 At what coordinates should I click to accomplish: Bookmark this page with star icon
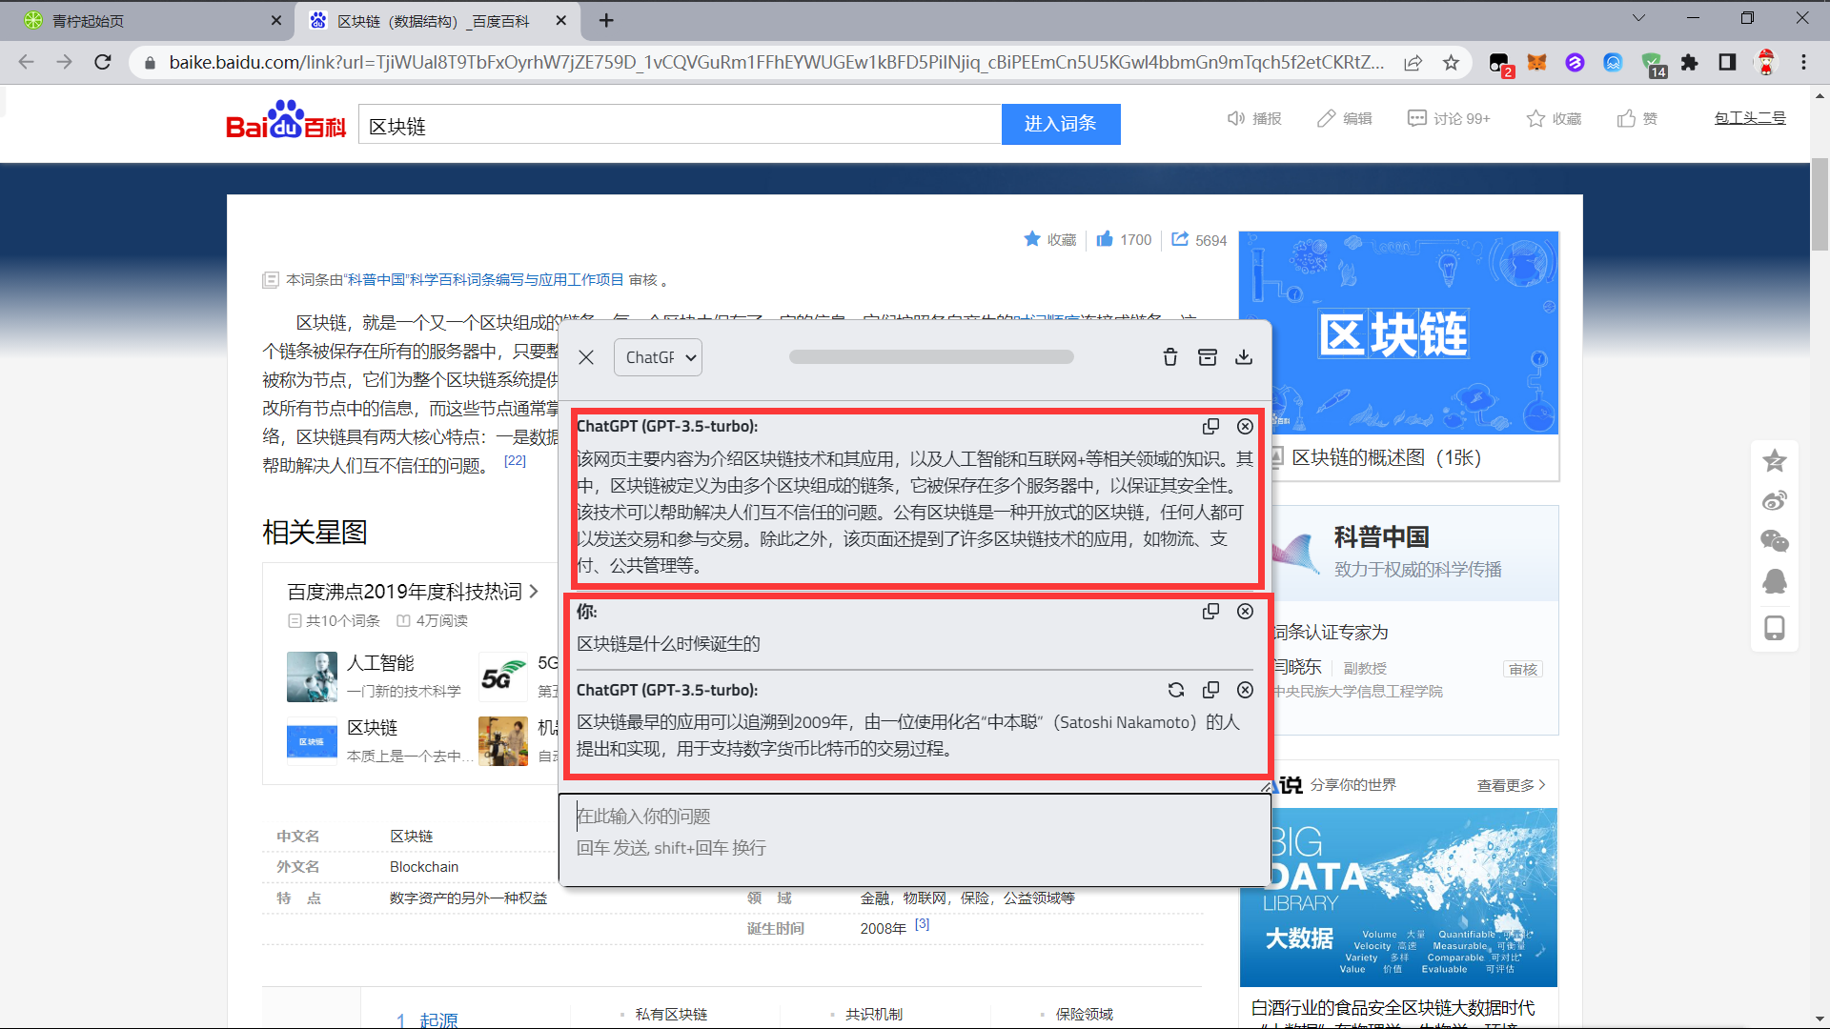coord(1451,62)
